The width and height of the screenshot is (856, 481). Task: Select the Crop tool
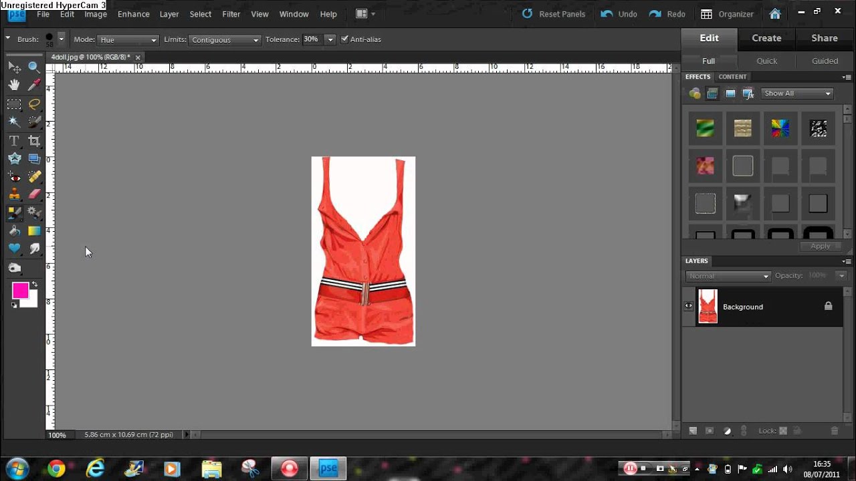(34, 141)
